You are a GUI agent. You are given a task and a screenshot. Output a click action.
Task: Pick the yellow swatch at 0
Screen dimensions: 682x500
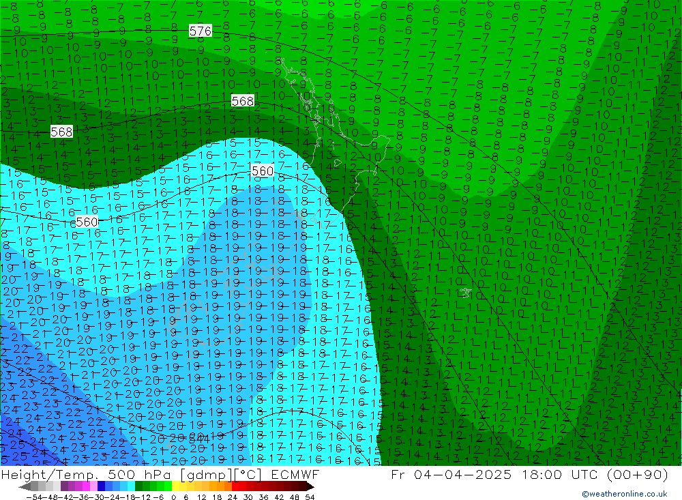click(x=176, y=486)
